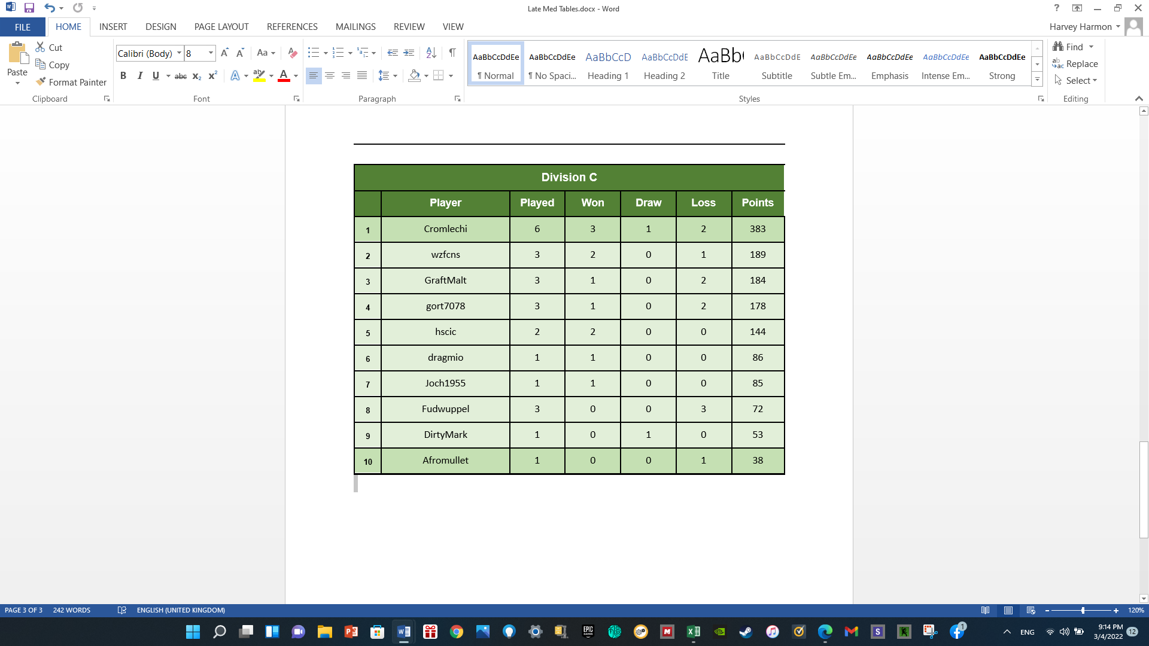The height and width of the screenshot is (646, 1149).
Task: Switch to Print Layout view
Action: (x=1008, y=610)
